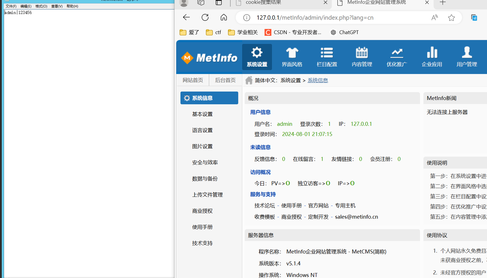The image size is (487, 278).
Task: Open 技术支持 in the sidebar
Action: point(202,243)
